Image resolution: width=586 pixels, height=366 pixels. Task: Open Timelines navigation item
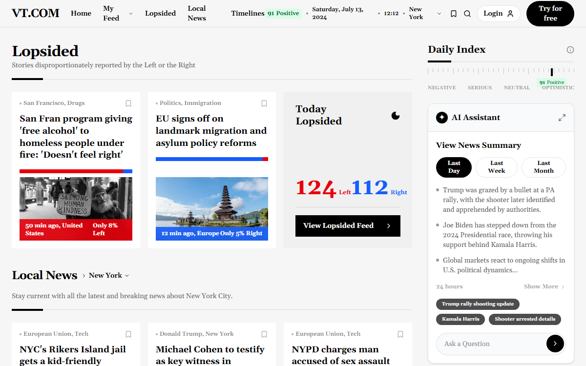click(x=248, y=13)
